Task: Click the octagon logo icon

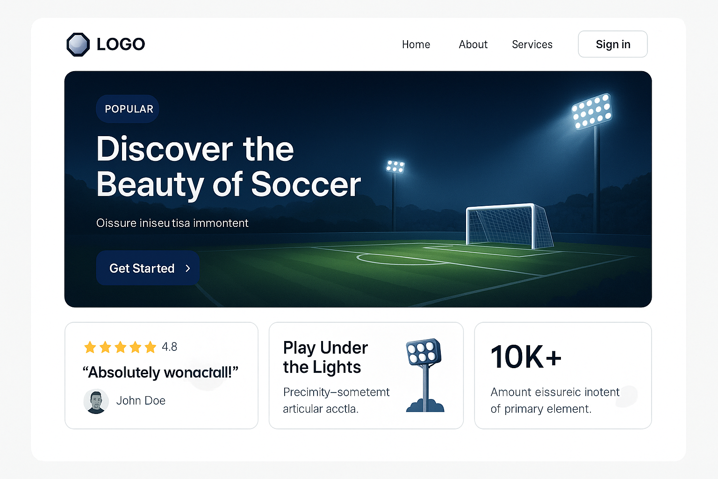Action: [x=78, y=44]
